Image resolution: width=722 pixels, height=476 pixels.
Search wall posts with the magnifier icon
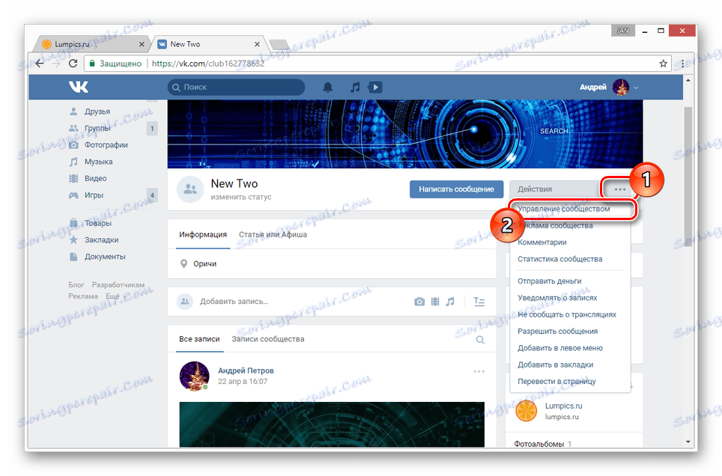(x=480, y=340)
